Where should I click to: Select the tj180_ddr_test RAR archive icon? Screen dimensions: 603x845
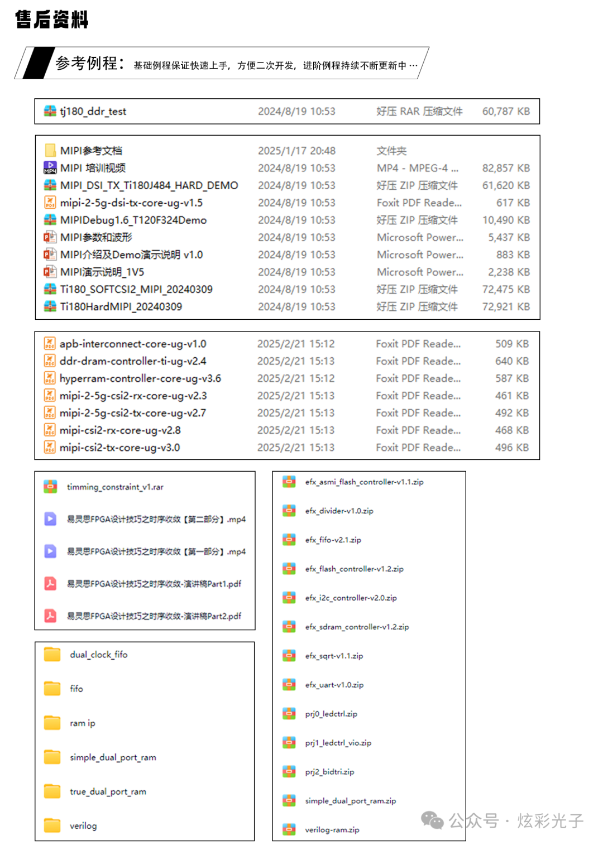coord(50,111)
